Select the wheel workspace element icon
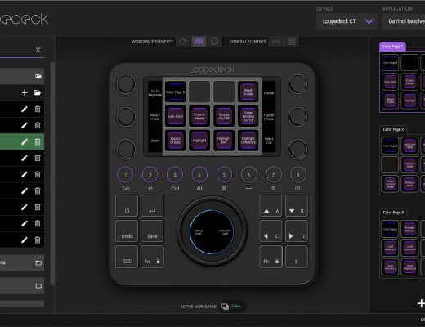This screenshot has height=327, width=425. (x=215, y=42)
